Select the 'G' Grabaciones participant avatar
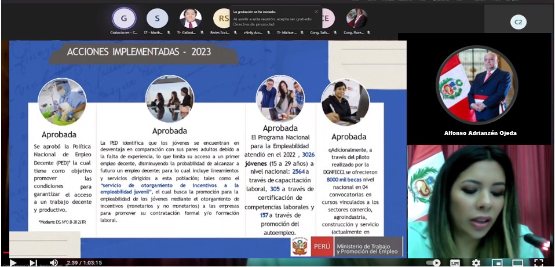Viewport: 555px width, 267px height. pos(123,19)
